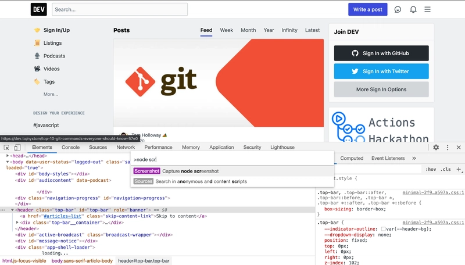This screenshot has width=465, height=265.
Task: Close the DevTools panel
Action: tap(459, 148)
